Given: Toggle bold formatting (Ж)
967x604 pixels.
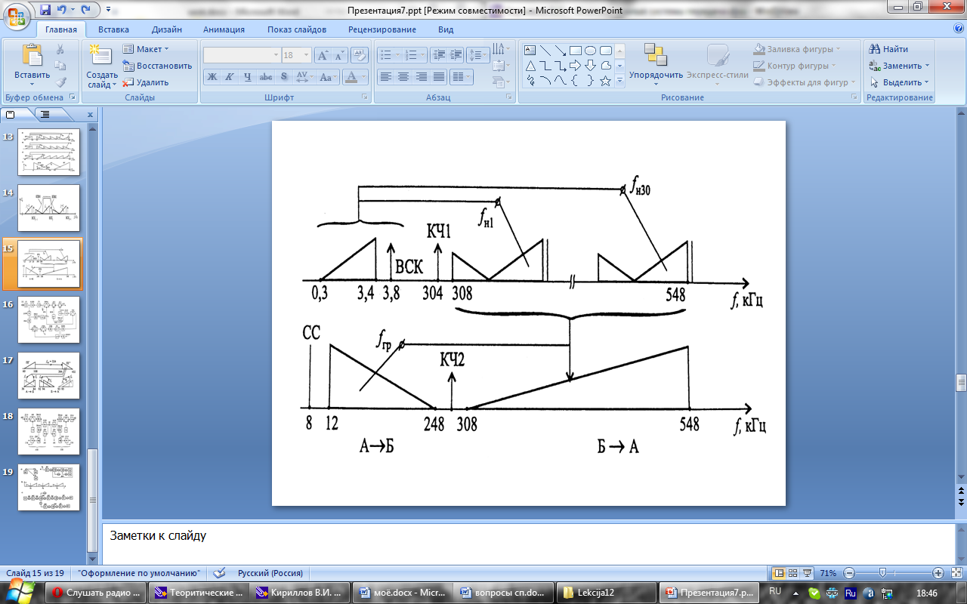Looking at the screenshot, I should tap(212, 77).
